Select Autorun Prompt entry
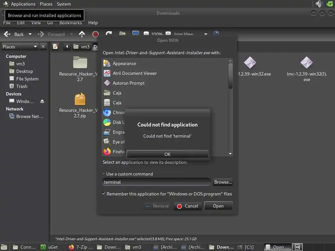Screen dimensions: 335x251 165,83
